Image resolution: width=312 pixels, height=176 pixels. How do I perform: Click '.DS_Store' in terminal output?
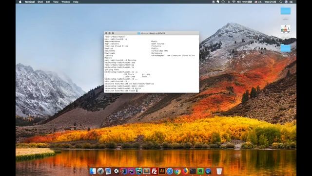tap(129, 74)
